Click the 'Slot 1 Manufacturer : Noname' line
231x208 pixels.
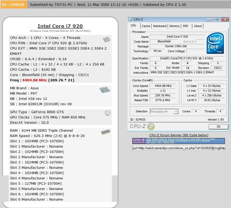pos(37,147)
